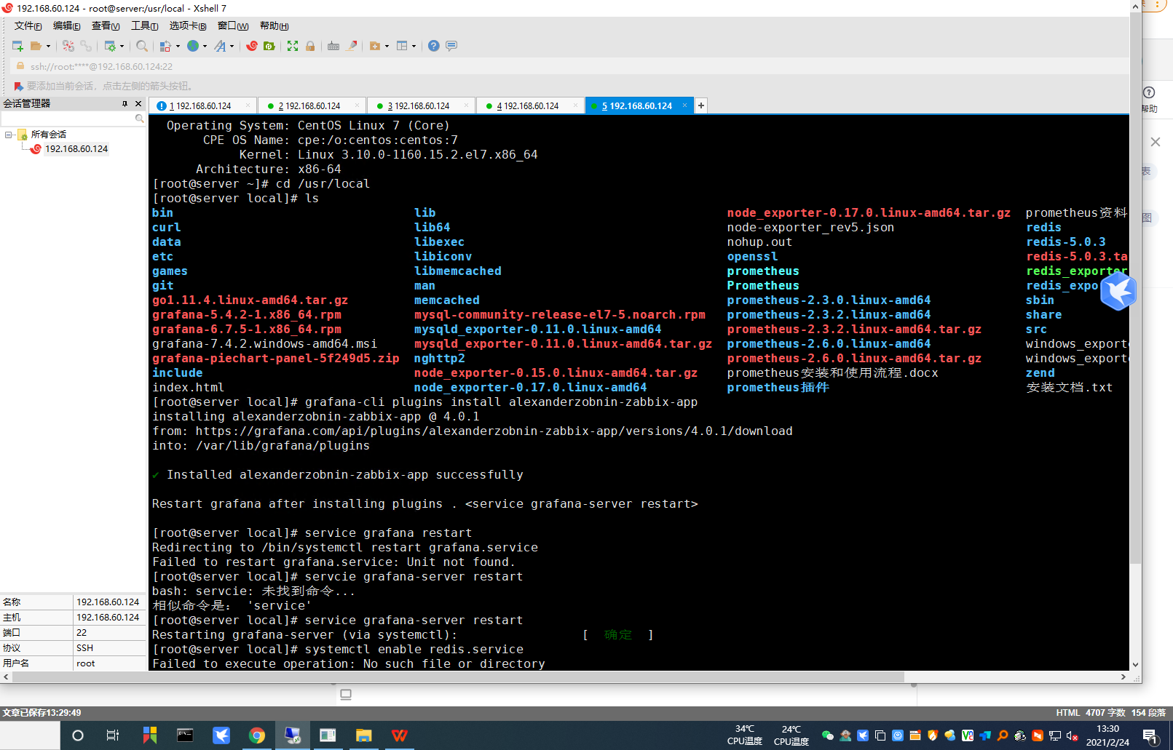The width and height of the screenshot is (1173, 750).
Task: Click the color scheme toolbar icon
Action: (x=165, y=46)
